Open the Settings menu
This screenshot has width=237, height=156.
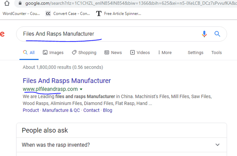[195, 52]
